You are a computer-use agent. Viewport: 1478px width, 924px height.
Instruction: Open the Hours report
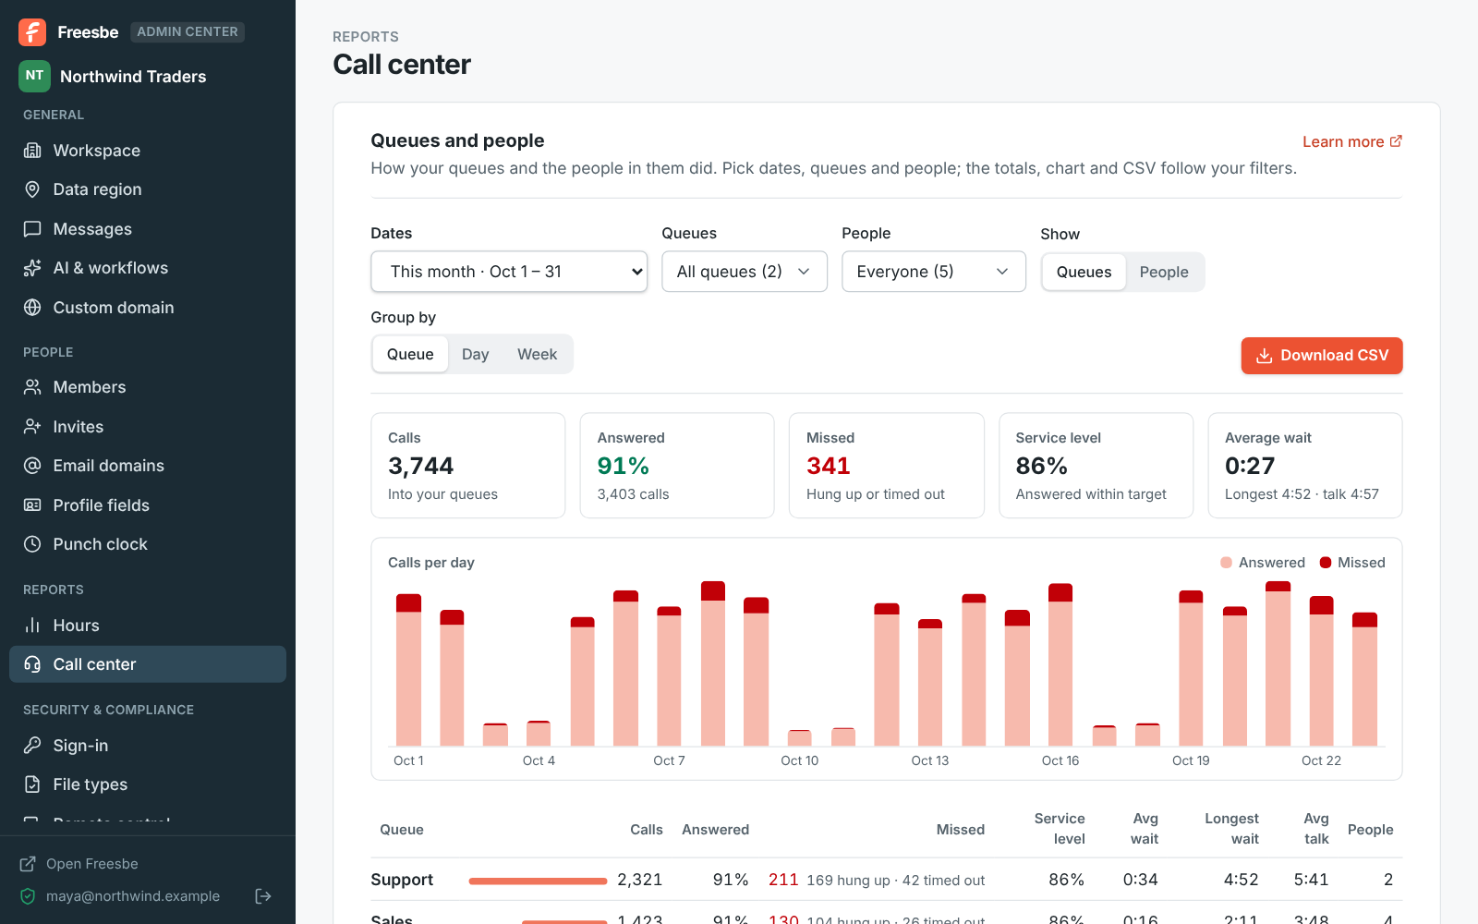click(x=148, y=626)
